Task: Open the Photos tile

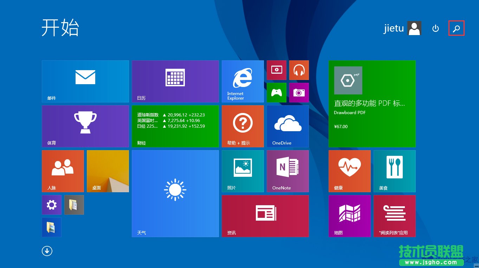Action: point(242,171)
